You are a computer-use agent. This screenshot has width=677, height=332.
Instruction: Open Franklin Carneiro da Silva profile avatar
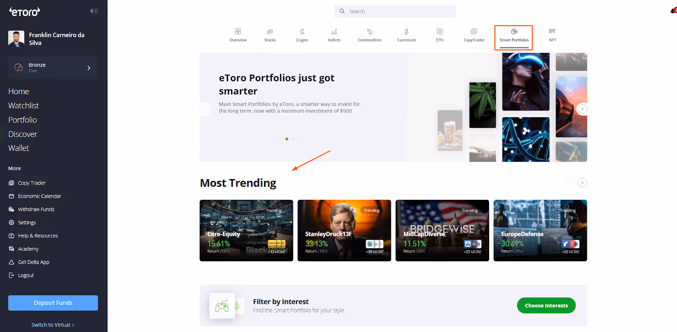pos(16,39)
